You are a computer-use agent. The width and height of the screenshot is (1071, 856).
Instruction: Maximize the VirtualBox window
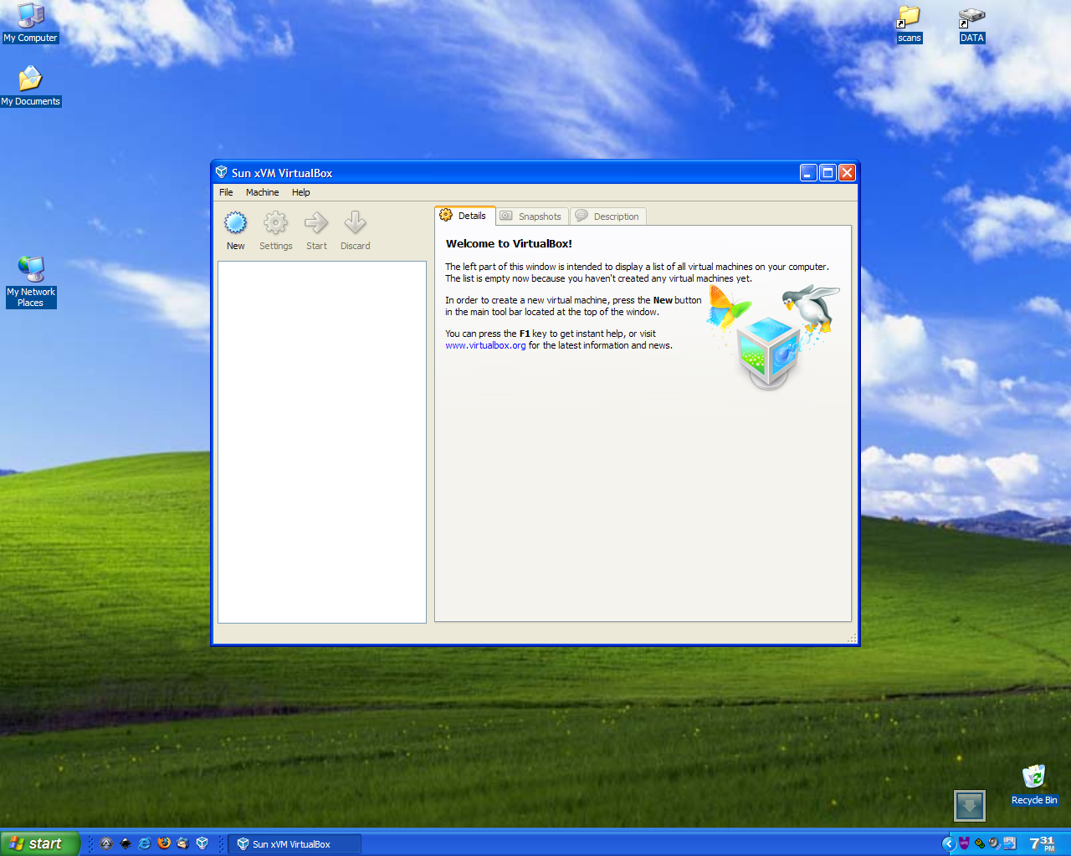[x=828, y=172]
